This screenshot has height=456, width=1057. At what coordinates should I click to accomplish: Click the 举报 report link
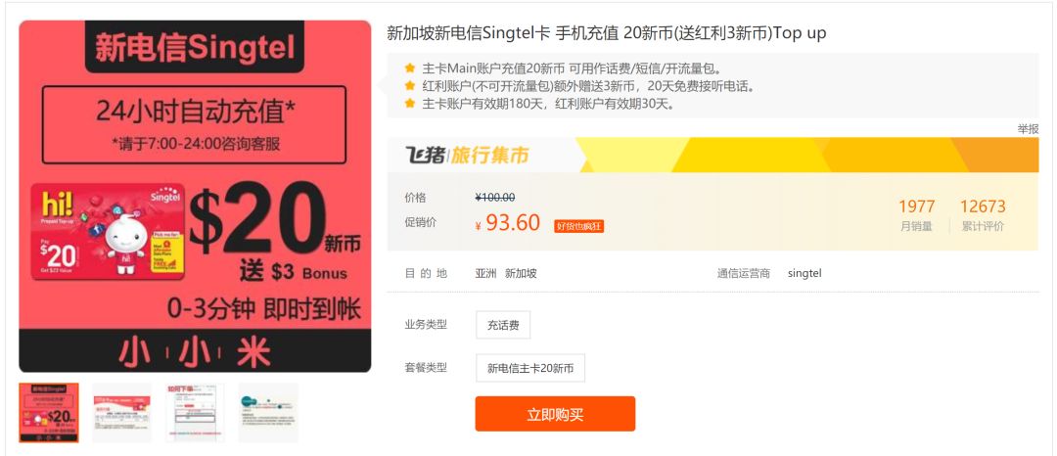coord(1028,128)
